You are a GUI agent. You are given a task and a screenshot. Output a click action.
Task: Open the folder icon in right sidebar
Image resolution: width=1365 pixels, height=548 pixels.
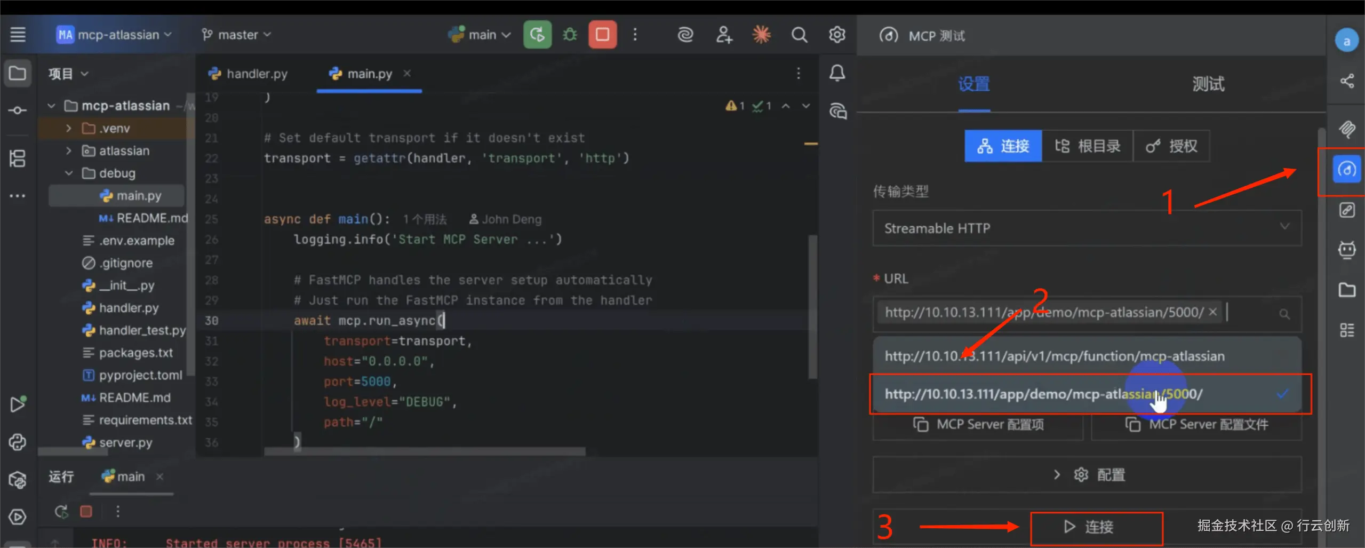pos(1347,290)
